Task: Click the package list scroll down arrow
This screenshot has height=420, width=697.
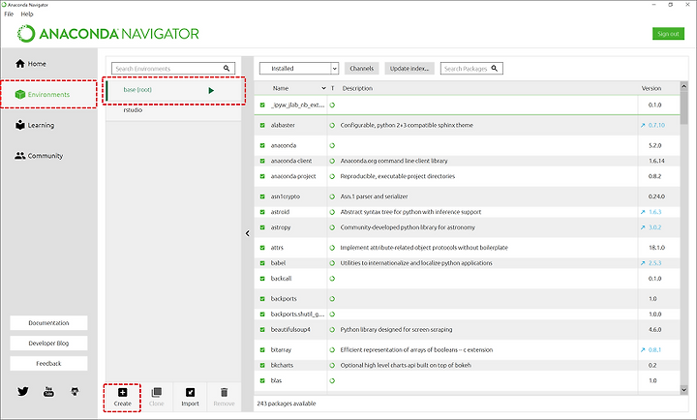Action: point(683,390)
